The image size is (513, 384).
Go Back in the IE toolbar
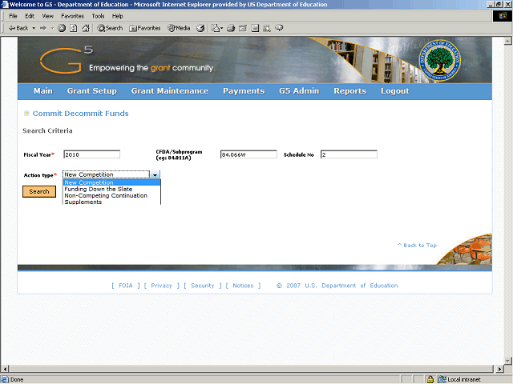coord(18,28)
